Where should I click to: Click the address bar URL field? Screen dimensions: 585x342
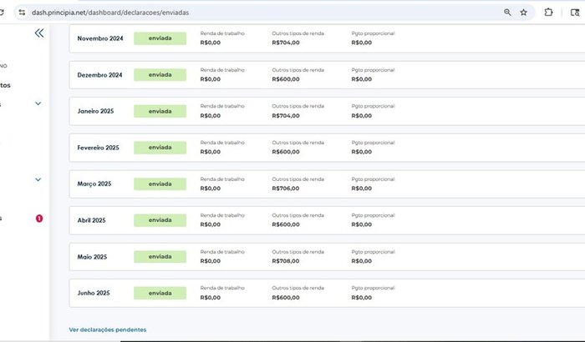(261, 13)
